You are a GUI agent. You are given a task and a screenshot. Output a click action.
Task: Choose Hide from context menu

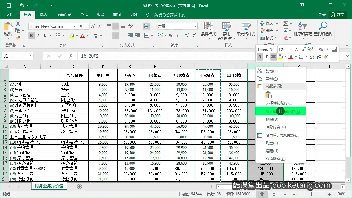[281, 151]
